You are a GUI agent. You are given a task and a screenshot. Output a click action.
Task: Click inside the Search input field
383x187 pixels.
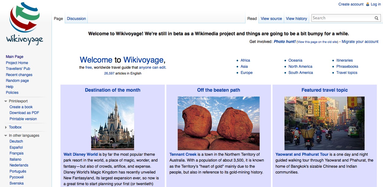(x=342, y=18)
